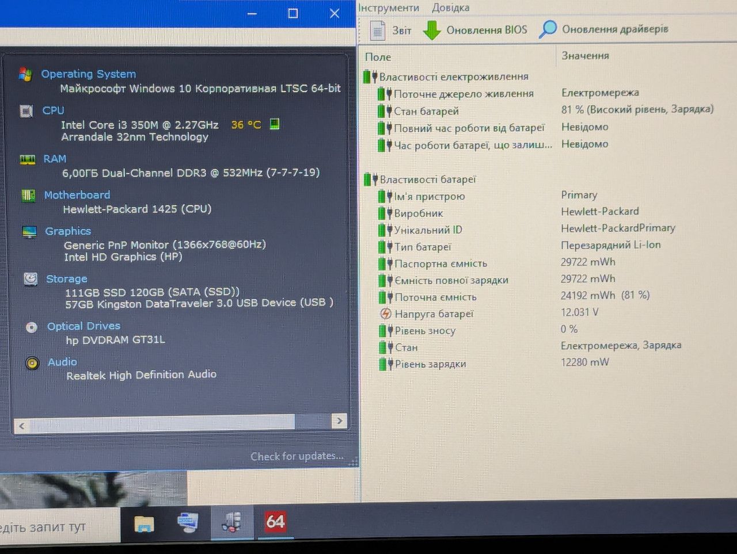Click the Check for updates link
This screenshot has height=554, width=737.
coord(297,456)
